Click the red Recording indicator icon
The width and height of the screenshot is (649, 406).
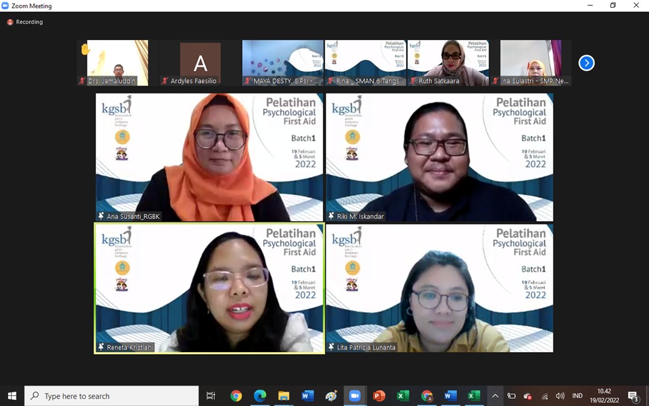[10, 22]
